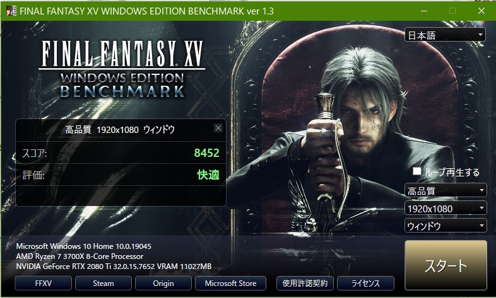Open the Microsoft Store button
This screenshot has height=298, width=496.
pos(230,283)
